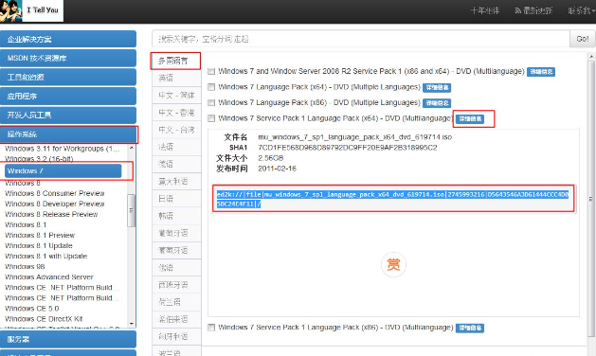
Task: Click the SHA1 hash value text
Action: [x=348, y=148]
